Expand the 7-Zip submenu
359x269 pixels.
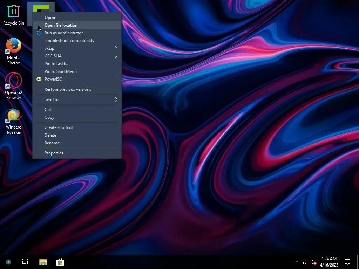point(77,48)
